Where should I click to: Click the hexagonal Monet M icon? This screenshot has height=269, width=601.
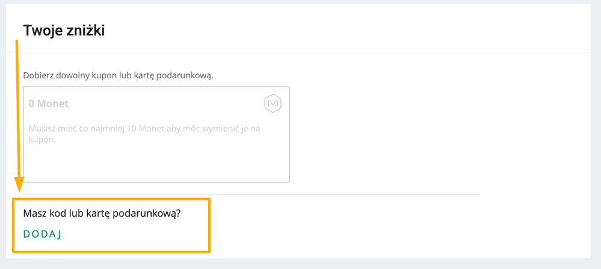point(273,104)
